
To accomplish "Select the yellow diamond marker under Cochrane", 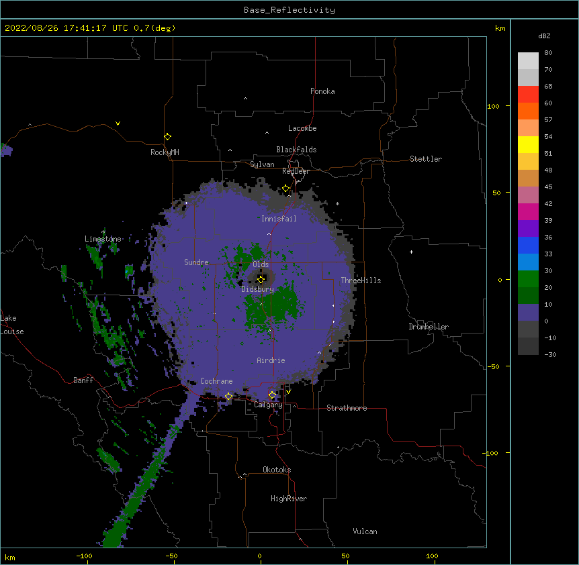I will pyautogui.click(x=228, y=397).
